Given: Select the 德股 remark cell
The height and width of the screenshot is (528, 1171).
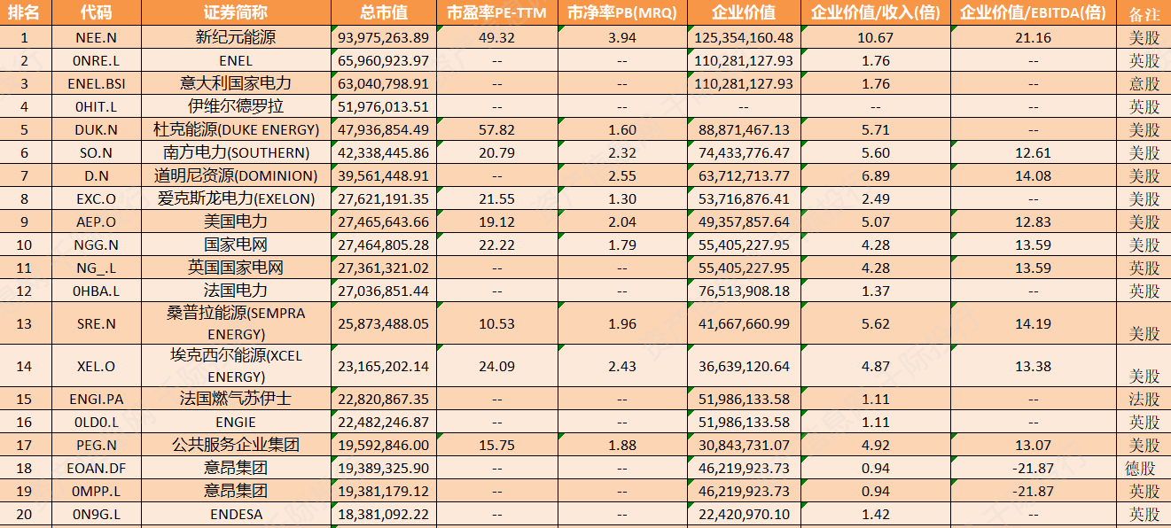Looking at the screenshot, I should [1144, 469].
